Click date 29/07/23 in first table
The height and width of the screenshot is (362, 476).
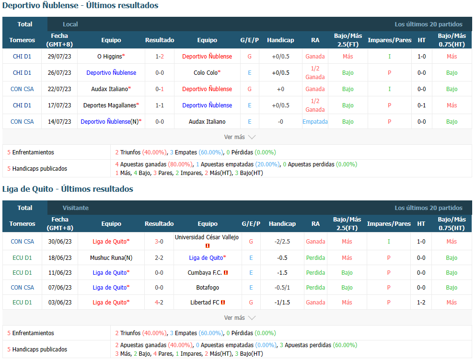coord(59,57)
